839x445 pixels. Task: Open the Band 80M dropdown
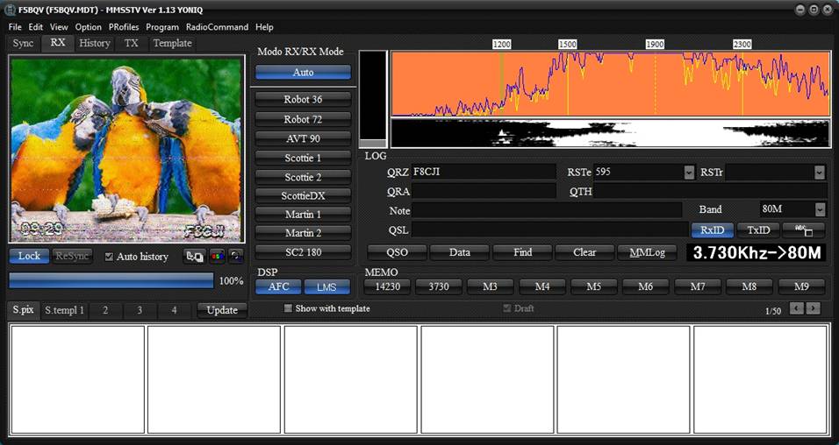(x=820, y=209)
